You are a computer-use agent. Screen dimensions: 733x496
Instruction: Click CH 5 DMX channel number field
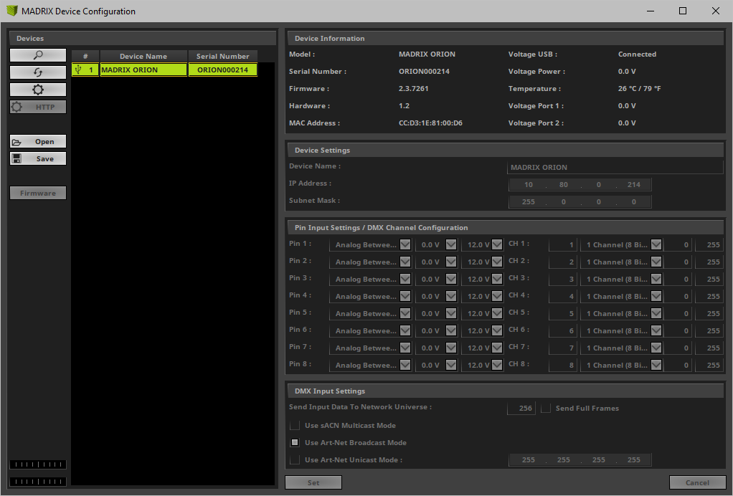[x=563, y=313]
